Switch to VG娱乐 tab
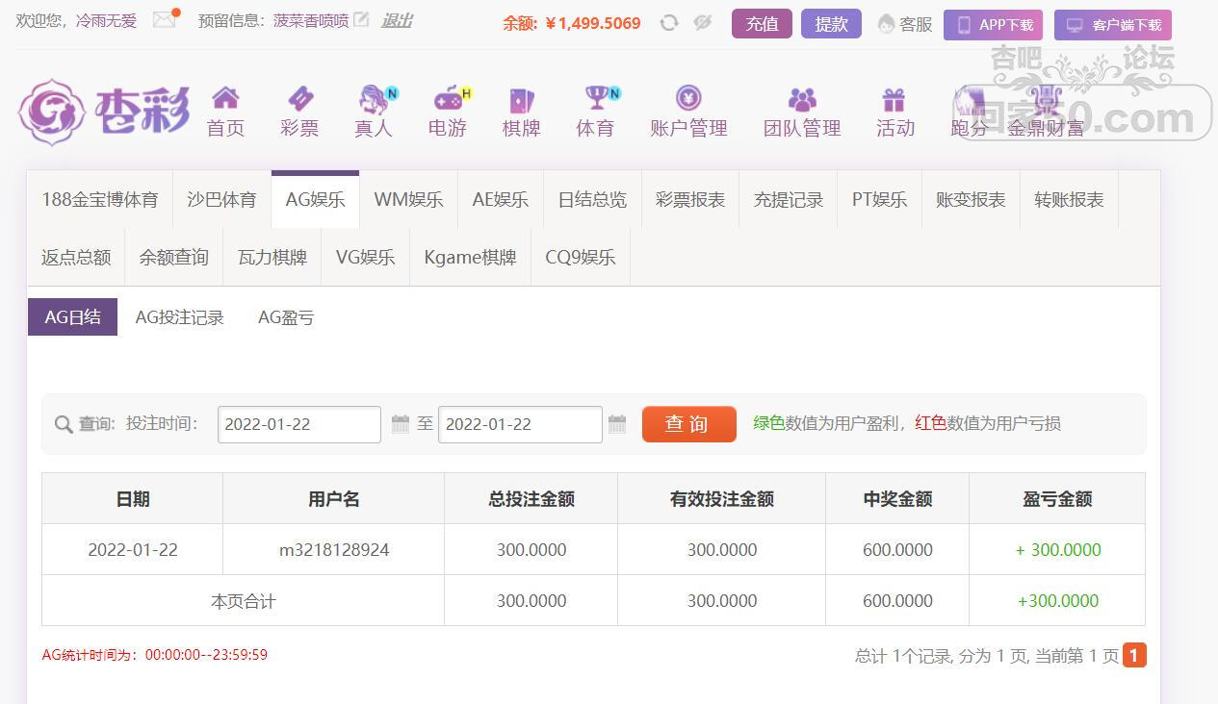The width and height of the screenshot is (1218, 704). pyautogui.click(x=365, y=257)
